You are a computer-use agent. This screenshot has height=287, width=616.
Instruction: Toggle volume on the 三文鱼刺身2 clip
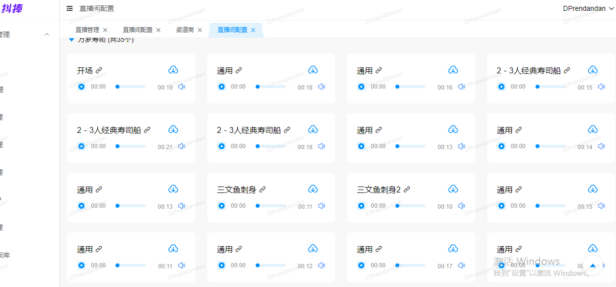click(x=462, y=206)
